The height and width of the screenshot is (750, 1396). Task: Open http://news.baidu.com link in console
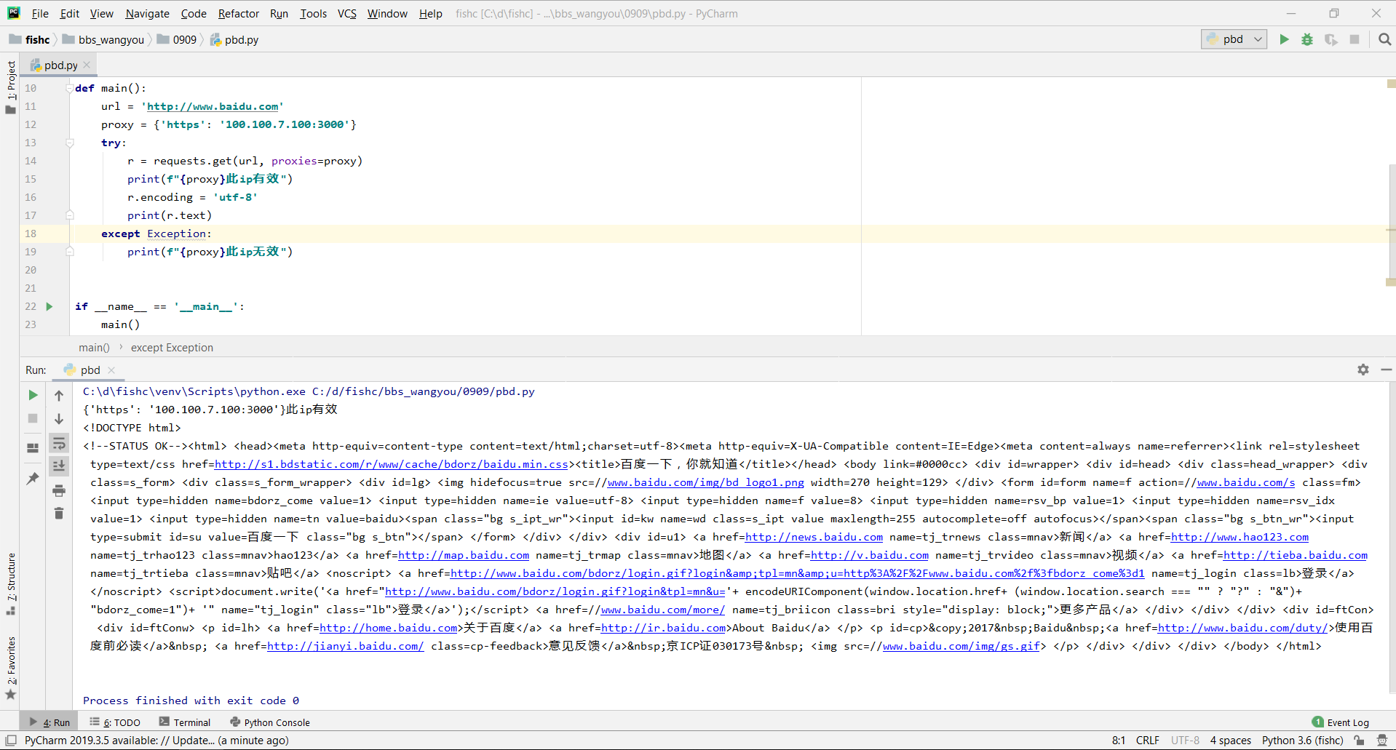pyautogui.click(x=814, y=537)
